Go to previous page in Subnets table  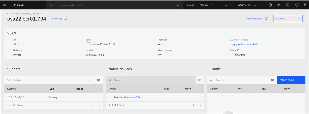[92, 105]
